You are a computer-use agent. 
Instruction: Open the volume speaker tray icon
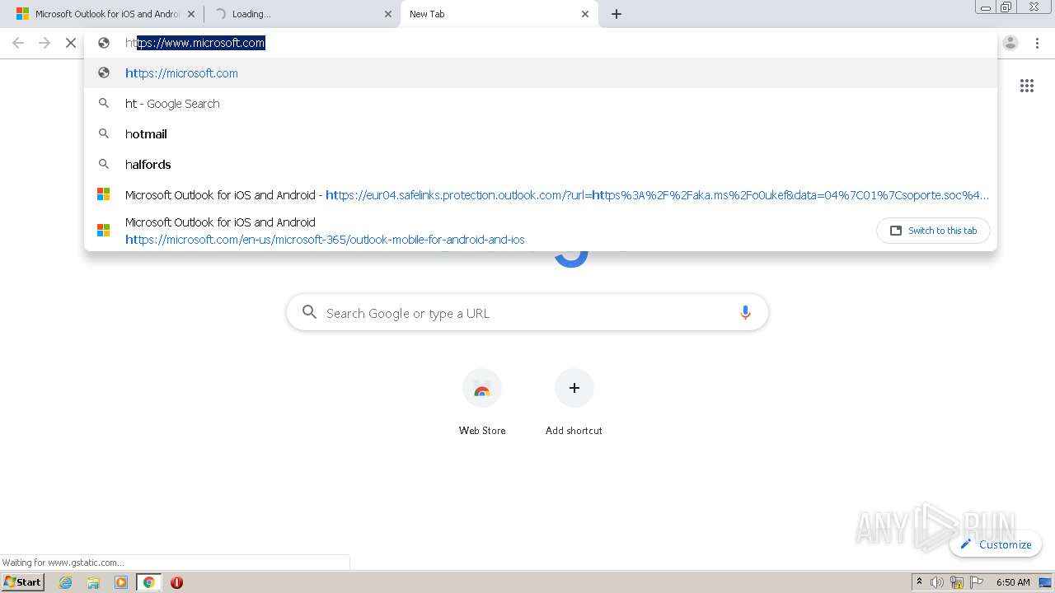(x=937, y=582)
